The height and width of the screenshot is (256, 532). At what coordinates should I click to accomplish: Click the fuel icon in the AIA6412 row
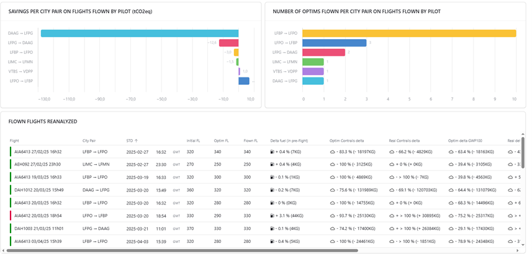(x=273, y=216)
